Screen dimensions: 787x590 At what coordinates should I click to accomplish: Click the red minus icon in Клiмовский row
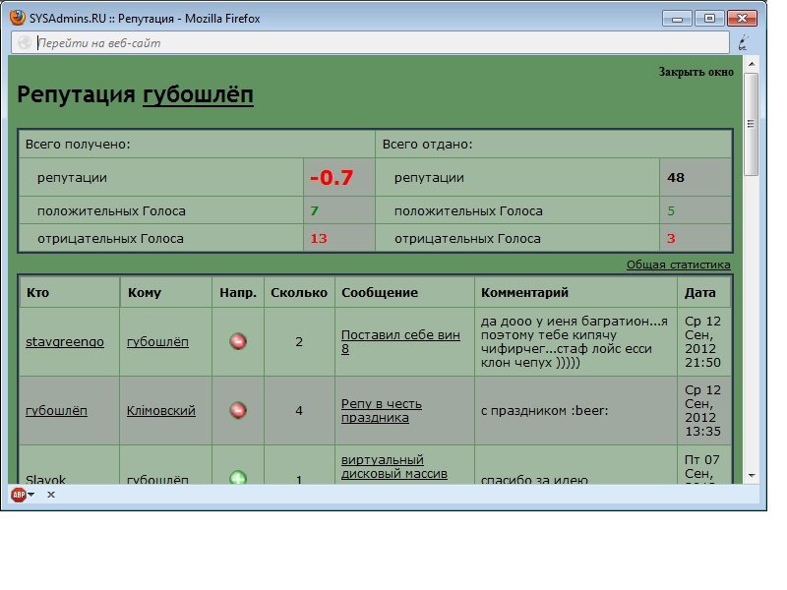click(x=238, y=410)
